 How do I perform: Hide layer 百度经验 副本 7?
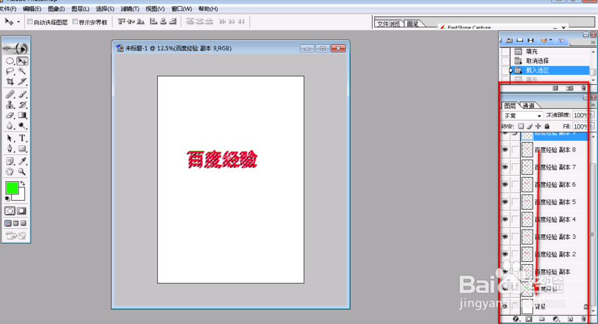[x=505, y=167]
